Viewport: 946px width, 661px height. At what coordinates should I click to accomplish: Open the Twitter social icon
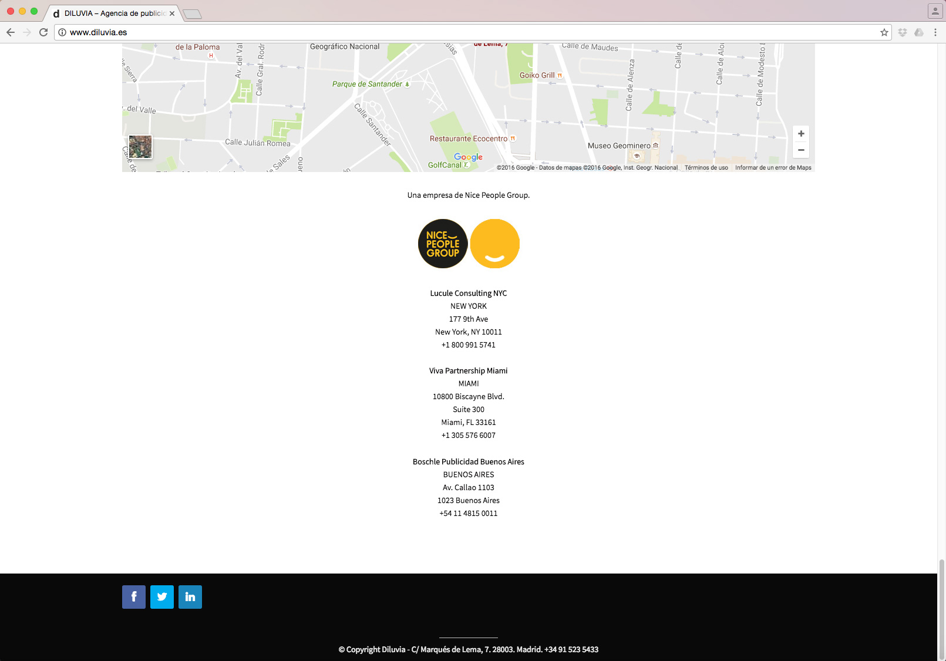click(162, 597)
